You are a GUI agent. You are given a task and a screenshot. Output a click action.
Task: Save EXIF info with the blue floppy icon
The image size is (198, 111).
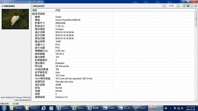[188, 6]
